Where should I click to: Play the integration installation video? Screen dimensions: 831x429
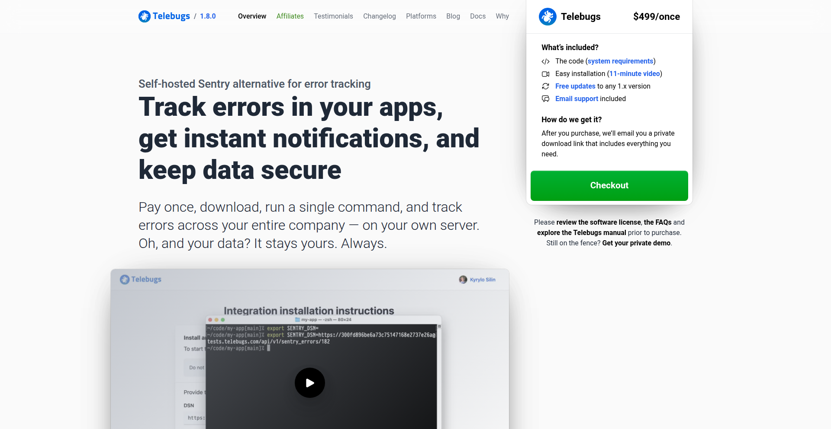[309, 382]
